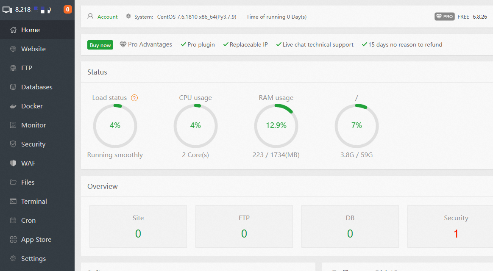Screen dimensions: 493x271
Task: Click the 223 / 1734(MB) value
Action: tap(276, 155)
